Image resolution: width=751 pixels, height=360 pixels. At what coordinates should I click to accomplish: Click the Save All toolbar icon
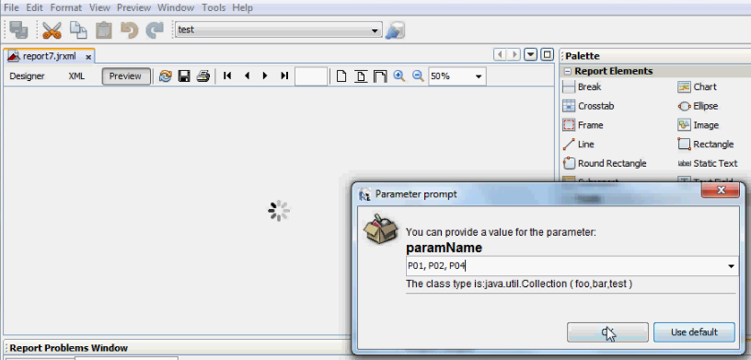pyautogui.click(x=18, y=29)
